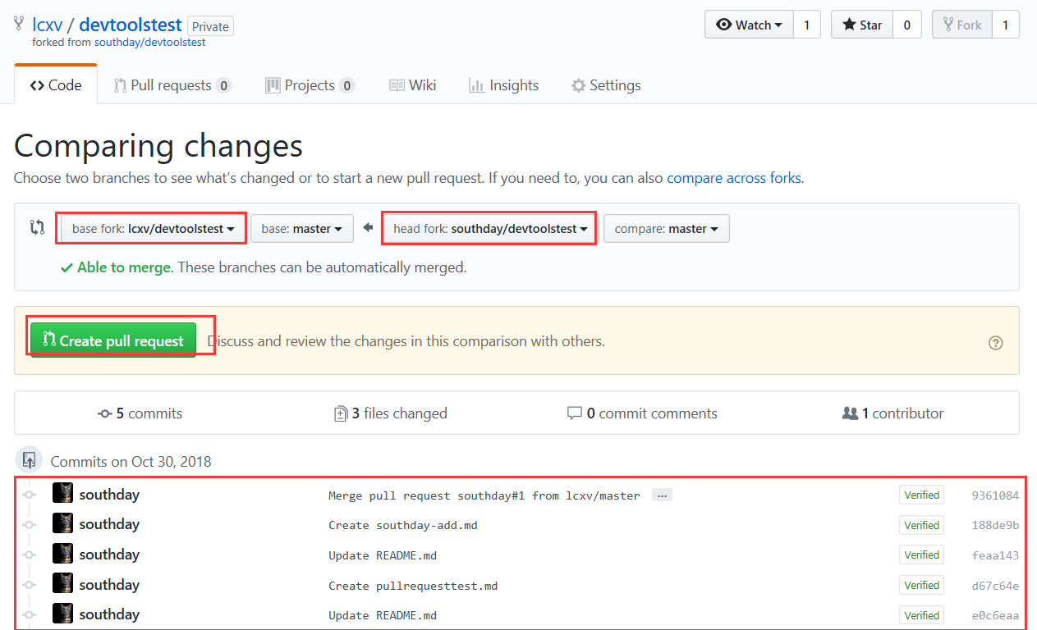This screenshot has width=1037, height=630.
Task: Click the Verified badge on commit 188de9b
Action: pos(921,525)
